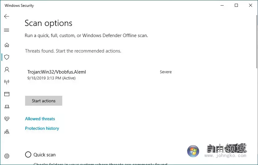This screenshot has height=165, width=258.
Task: Go back with the back arrow
Action: point(7,16)
